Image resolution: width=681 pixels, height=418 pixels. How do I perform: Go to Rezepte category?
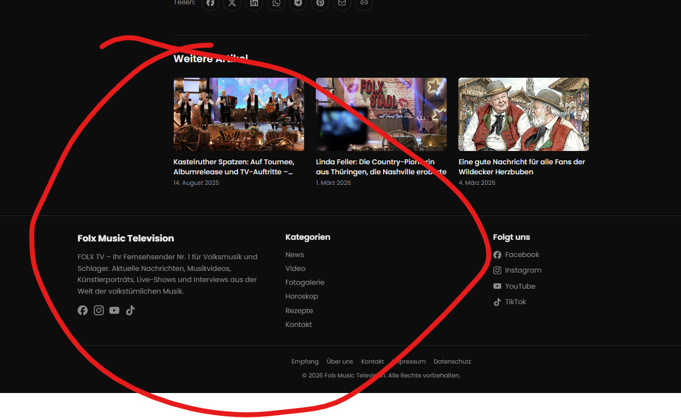point(299,311)
